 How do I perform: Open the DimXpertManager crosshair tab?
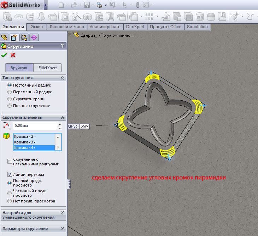34,37
